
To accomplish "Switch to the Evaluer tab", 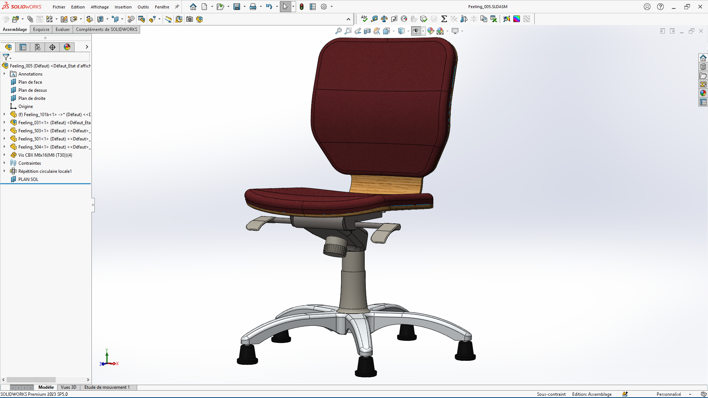I will tap(63, 29).
